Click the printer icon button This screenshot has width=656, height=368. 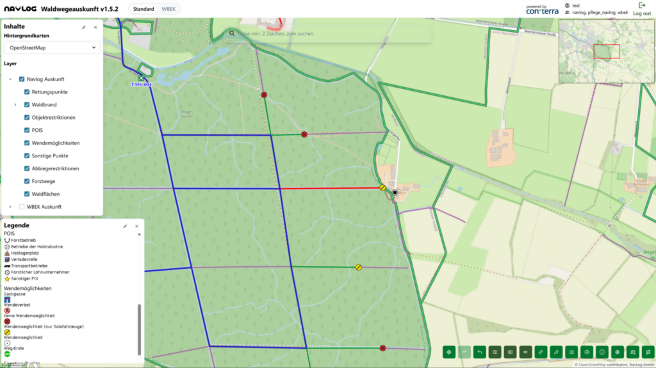[x=587, y=352]
